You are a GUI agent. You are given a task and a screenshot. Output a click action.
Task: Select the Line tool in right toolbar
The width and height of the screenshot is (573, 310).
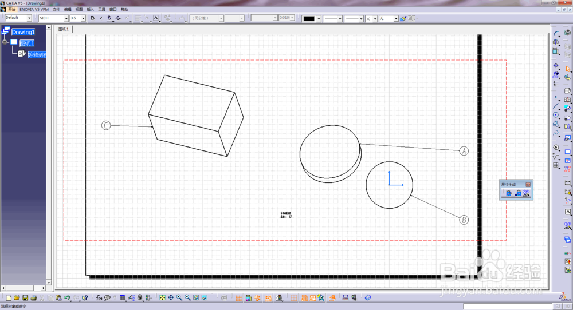(x=556, y=106)
